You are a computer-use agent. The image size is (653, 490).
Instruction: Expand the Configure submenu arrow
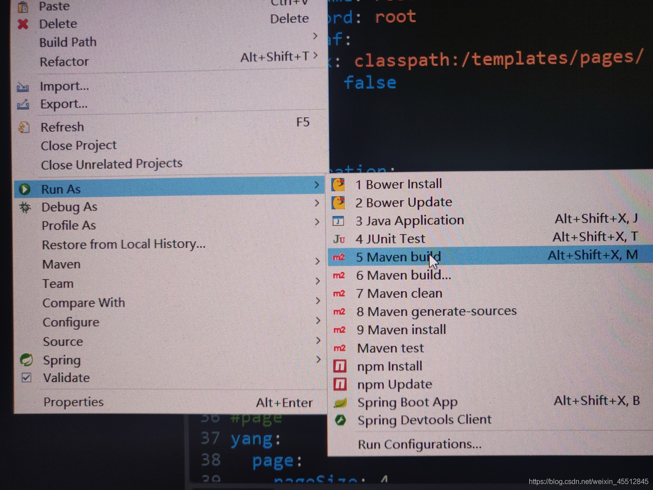click(318, 321)
